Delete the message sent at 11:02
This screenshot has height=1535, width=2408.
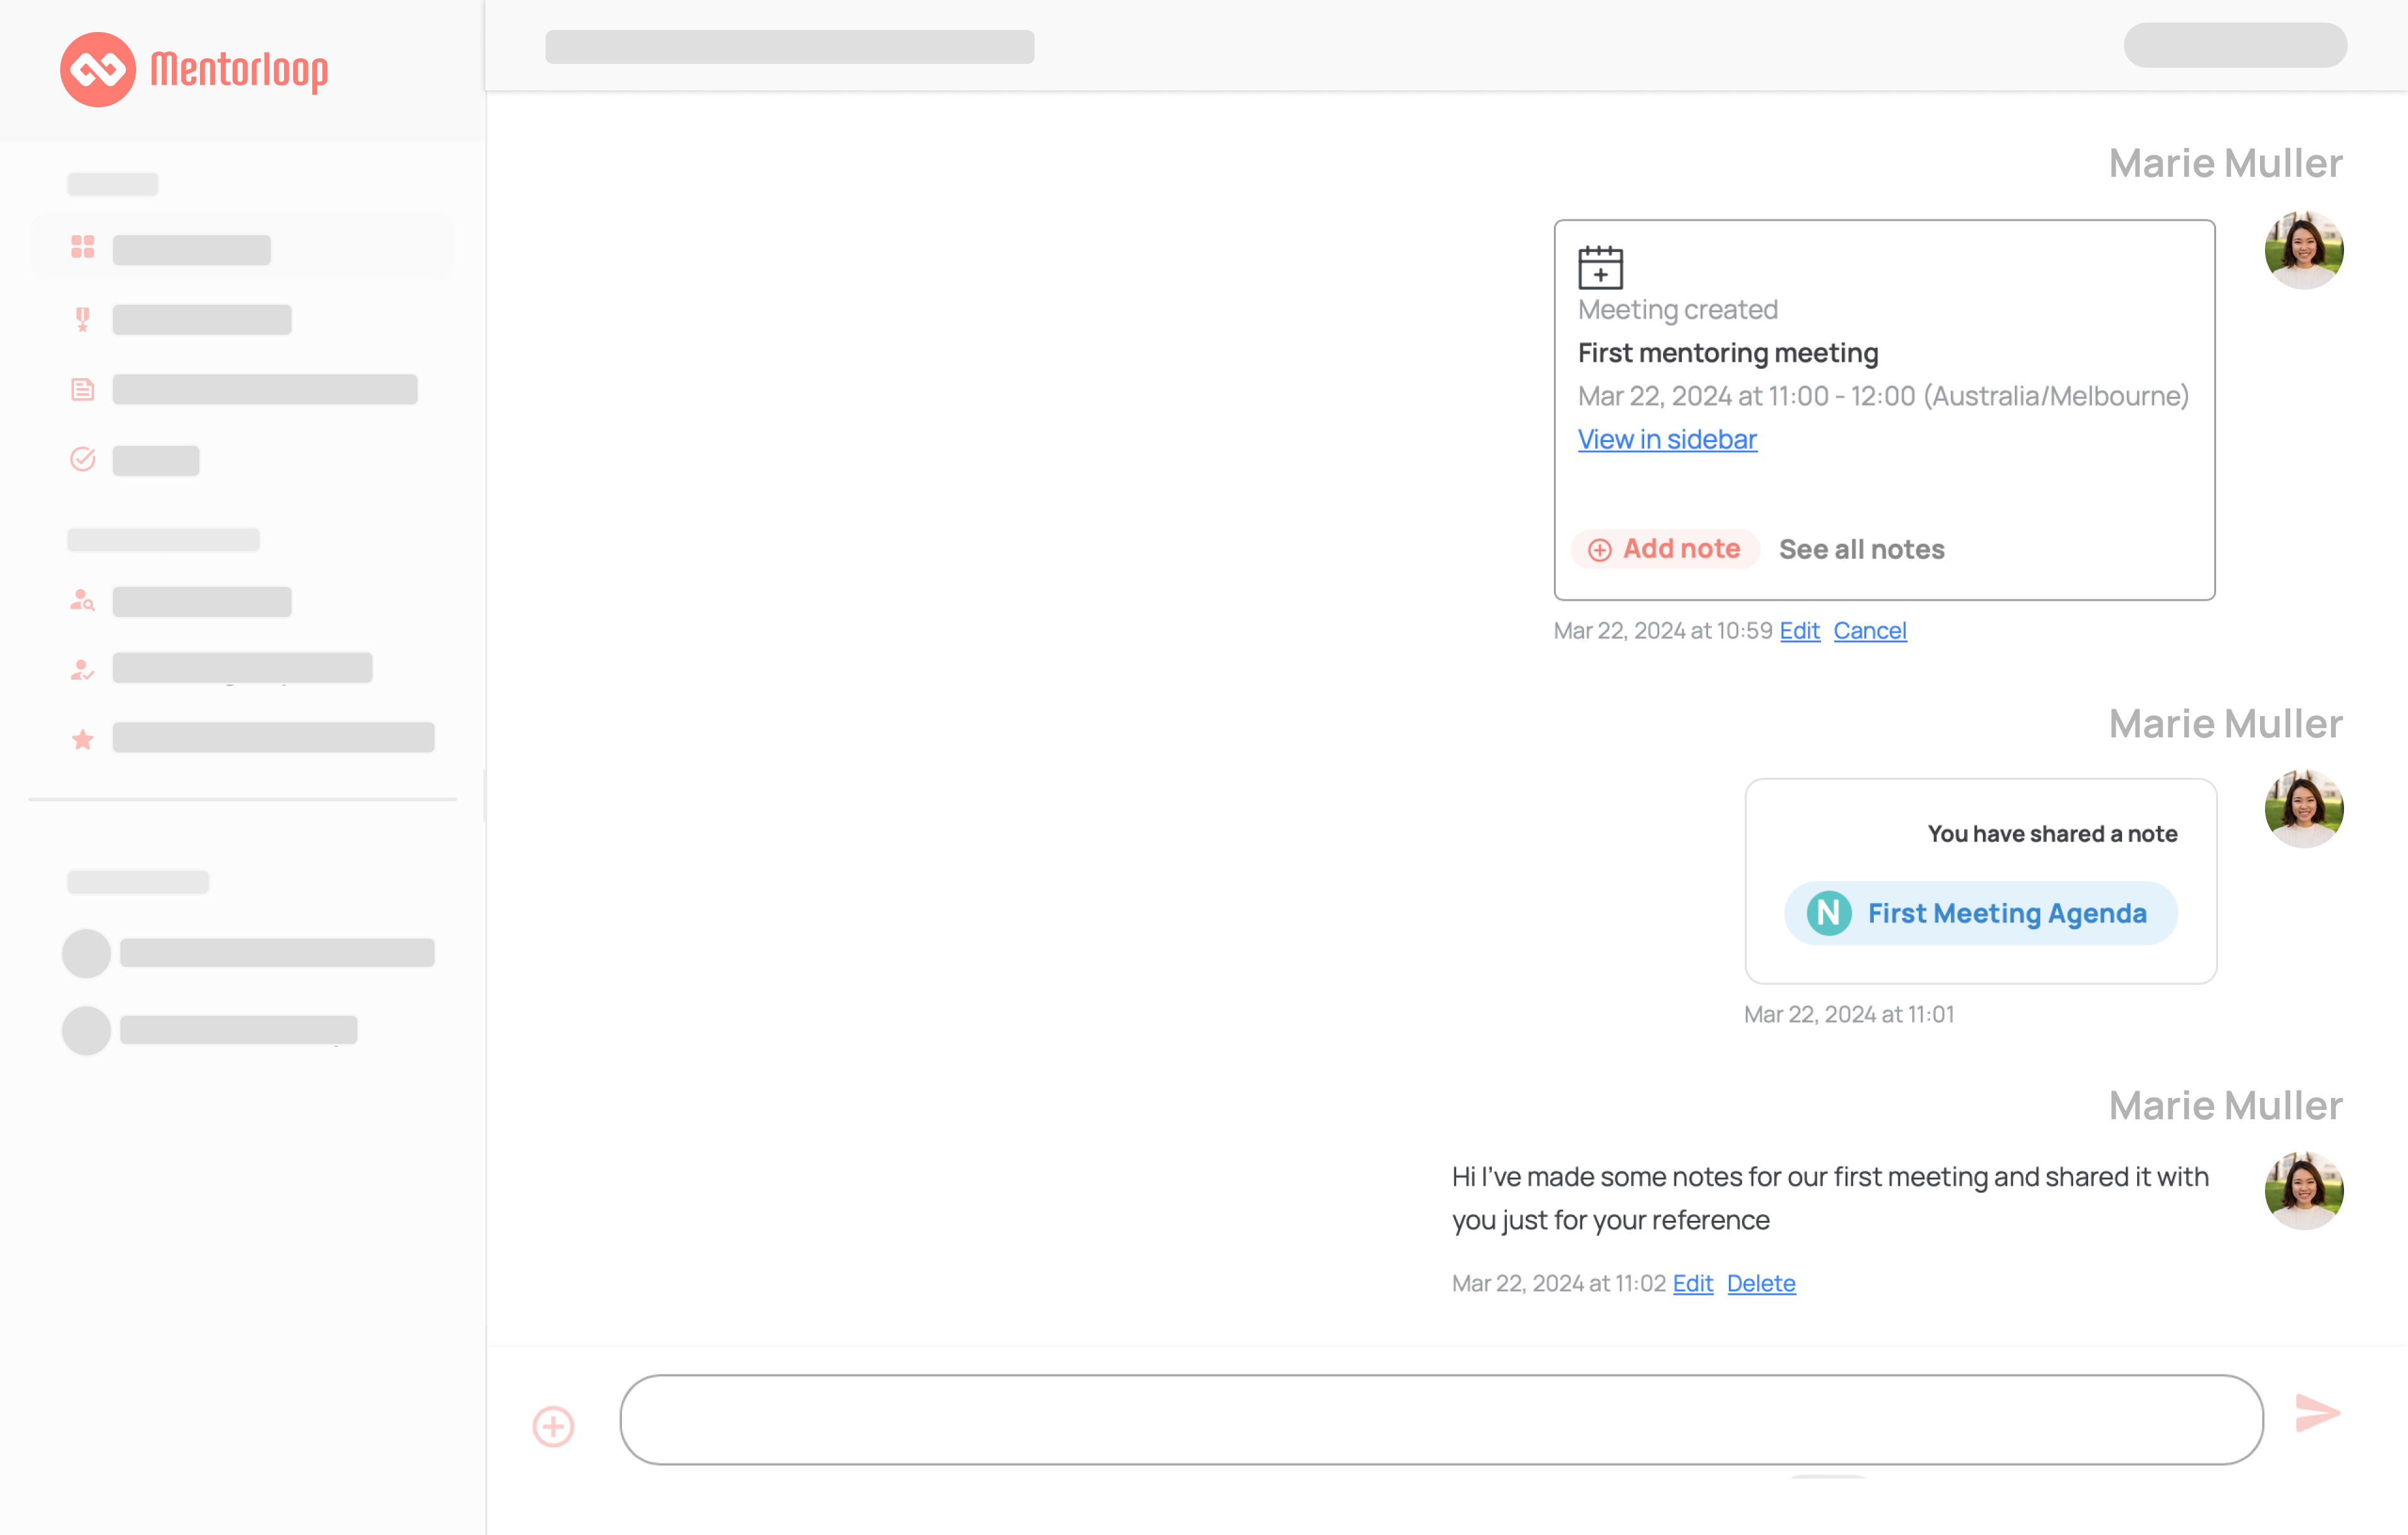coord(1760,1283)
